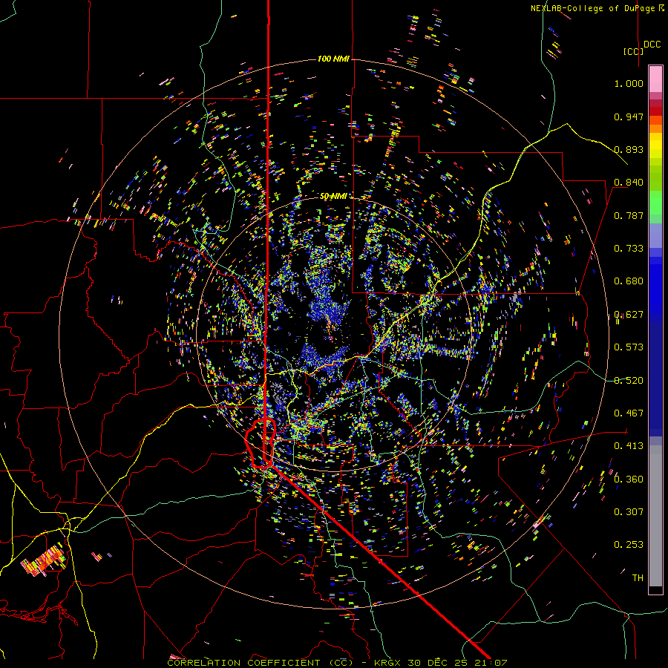Click the 0.627 scale value
The image size is (668, 668).
point(629,314)
